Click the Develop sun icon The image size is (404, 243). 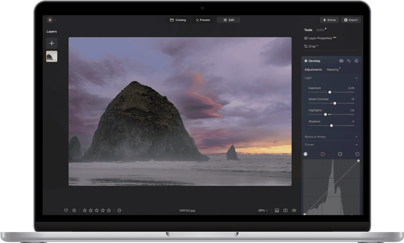pyautogui.click(x=306, y=61)
